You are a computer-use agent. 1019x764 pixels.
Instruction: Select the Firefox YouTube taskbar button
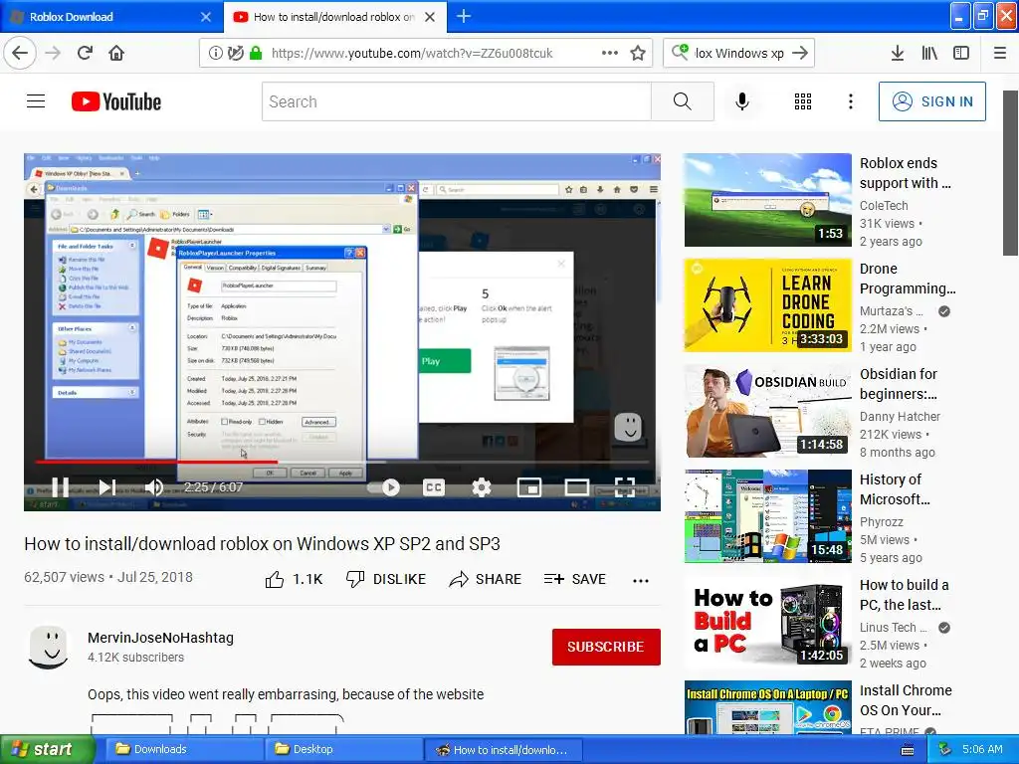(504, 749)
